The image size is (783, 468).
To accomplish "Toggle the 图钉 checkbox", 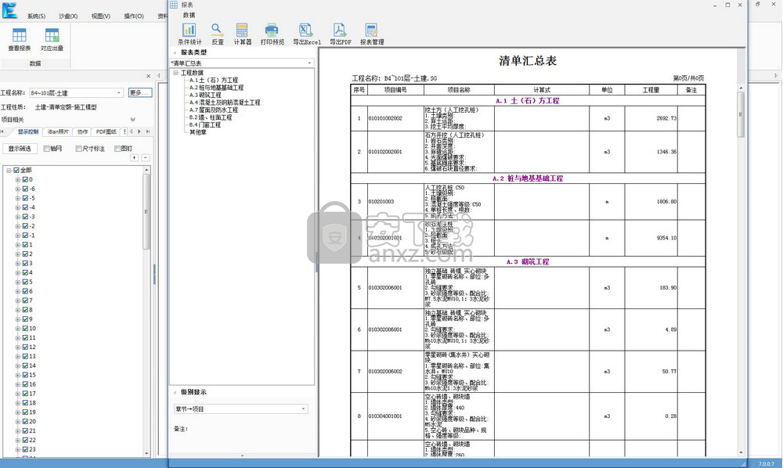I will pos(117,149).
